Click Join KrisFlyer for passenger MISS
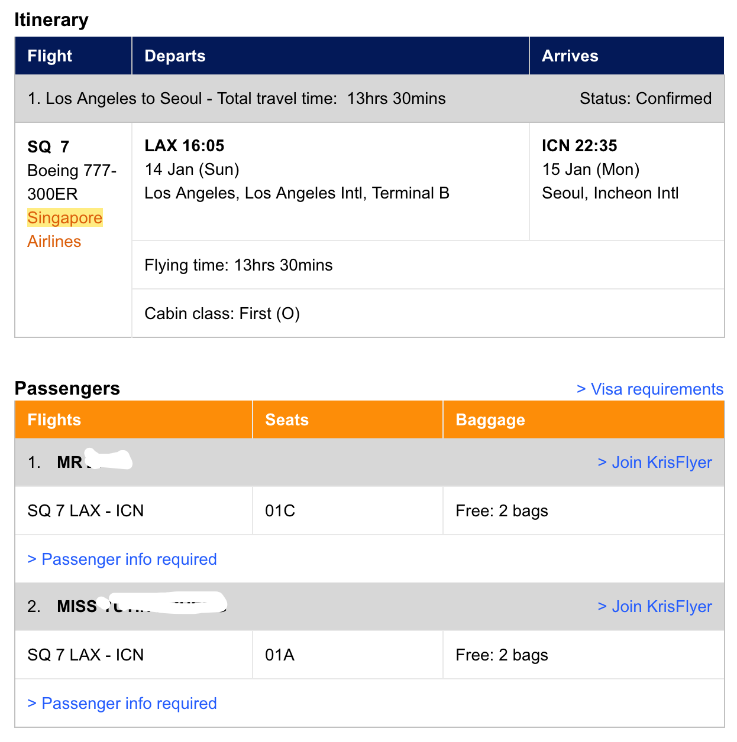The height and width of the screenshot is (742, 737). [x=654, y=607]
